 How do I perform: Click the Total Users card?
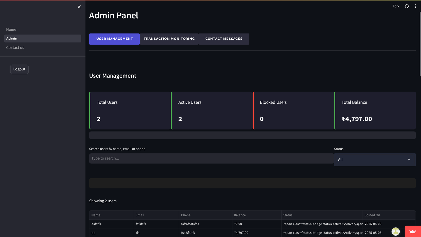coord(130,111)
